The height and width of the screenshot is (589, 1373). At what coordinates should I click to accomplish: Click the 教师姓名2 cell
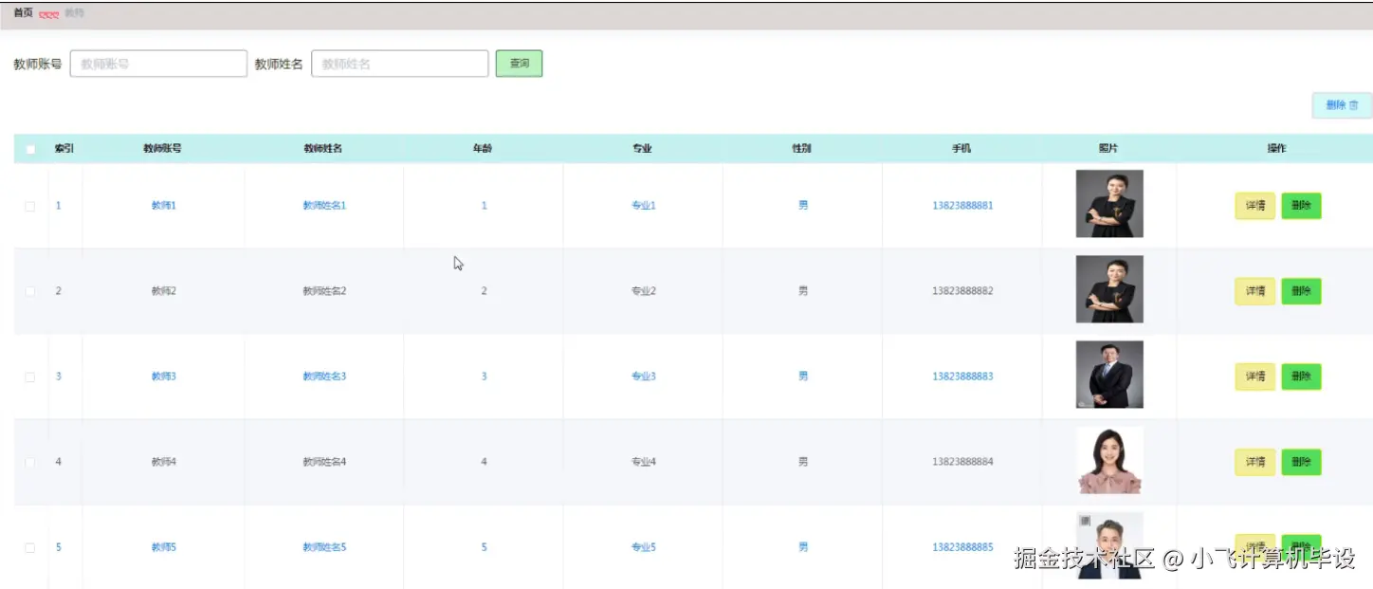coord(324,291)
